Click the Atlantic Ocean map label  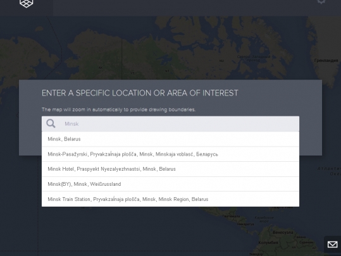pos(329,171)
